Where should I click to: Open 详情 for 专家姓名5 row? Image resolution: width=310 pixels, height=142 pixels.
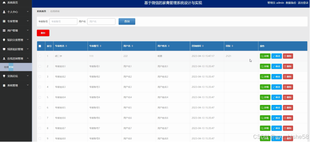pos(265,107)
